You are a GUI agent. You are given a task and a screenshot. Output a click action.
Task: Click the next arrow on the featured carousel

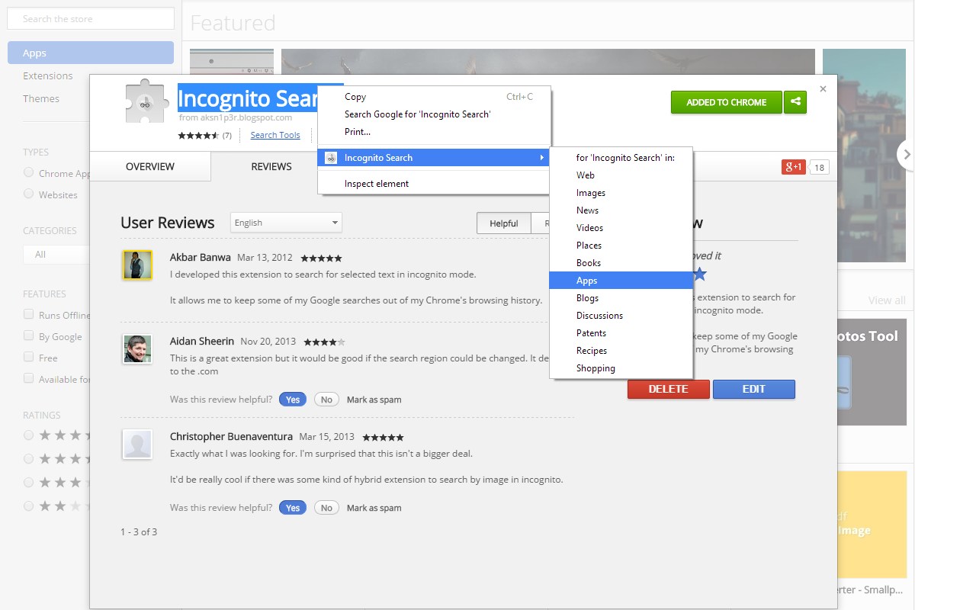[906, 155]
